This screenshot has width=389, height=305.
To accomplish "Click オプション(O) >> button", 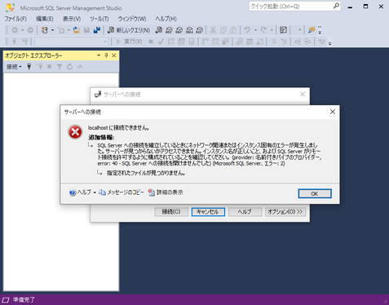I will point(285,212).
